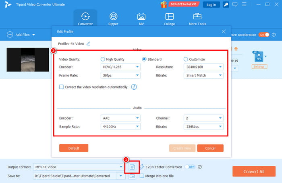Select the Customize video quality option
Viewport: 282px width, 183px height.
186,59
